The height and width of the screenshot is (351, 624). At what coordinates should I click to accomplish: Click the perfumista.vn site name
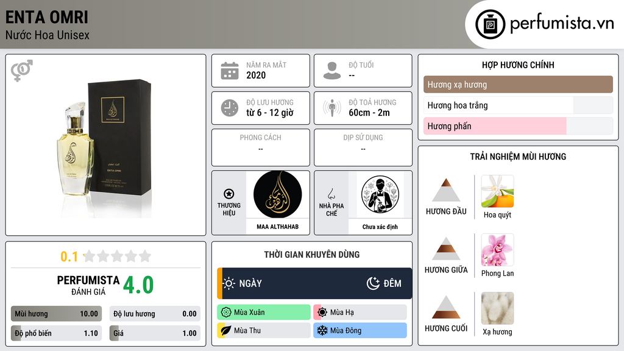(562, 23)
